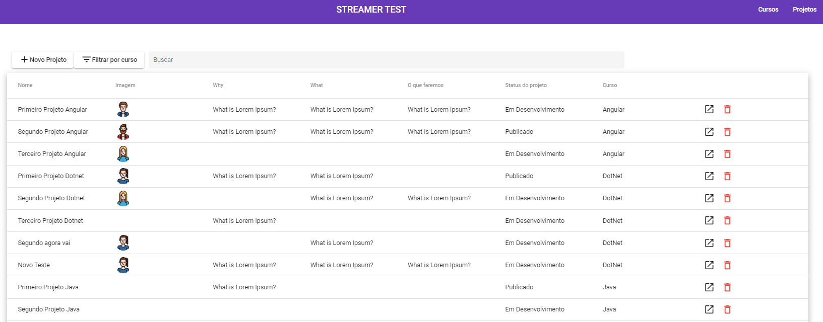Delete Segundo Projeto Angular using the trash icon
The height and width of the screenshot is (322, 823).
click(x=727, y=131)
